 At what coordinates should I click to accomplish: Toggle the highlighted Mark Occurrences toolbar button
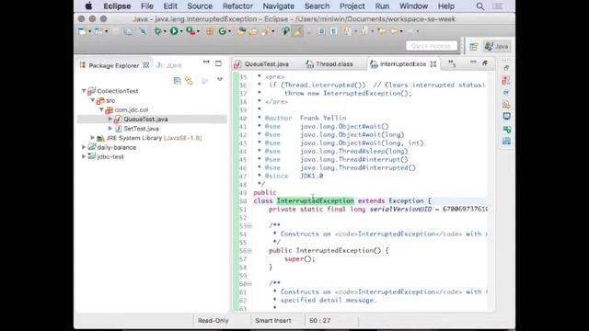297,31
